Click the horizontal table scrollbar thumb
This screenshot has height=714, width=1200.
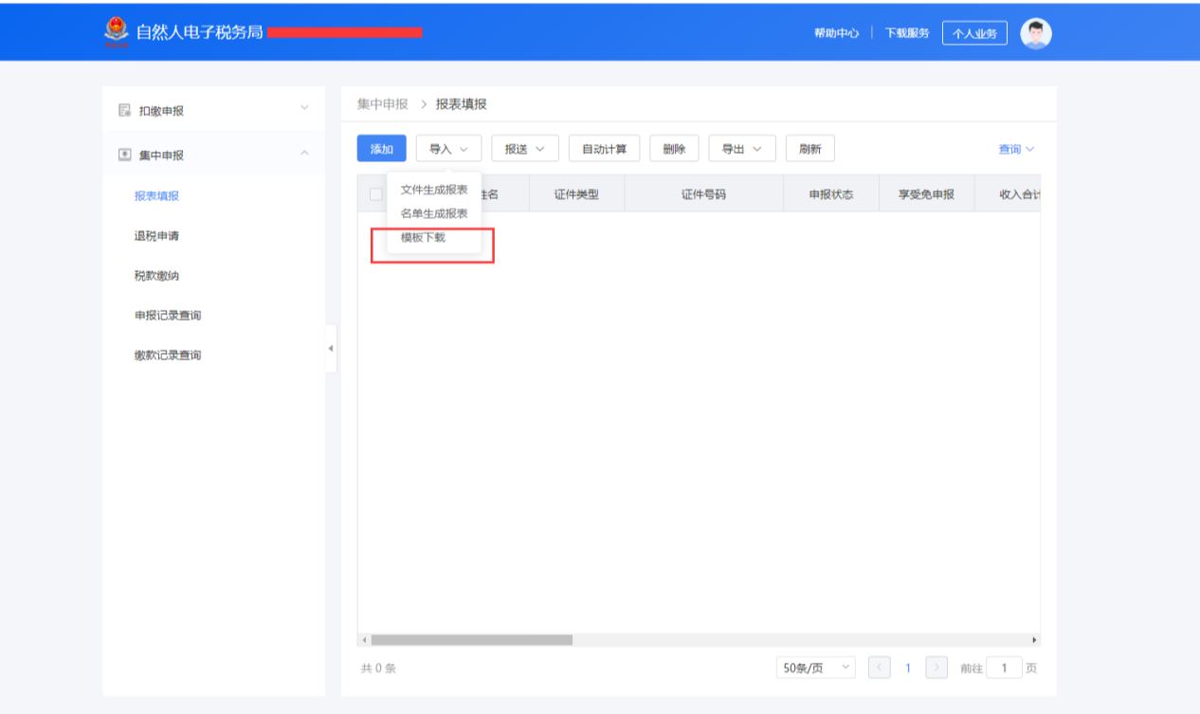pyautogui.click(x=471, y=640)
